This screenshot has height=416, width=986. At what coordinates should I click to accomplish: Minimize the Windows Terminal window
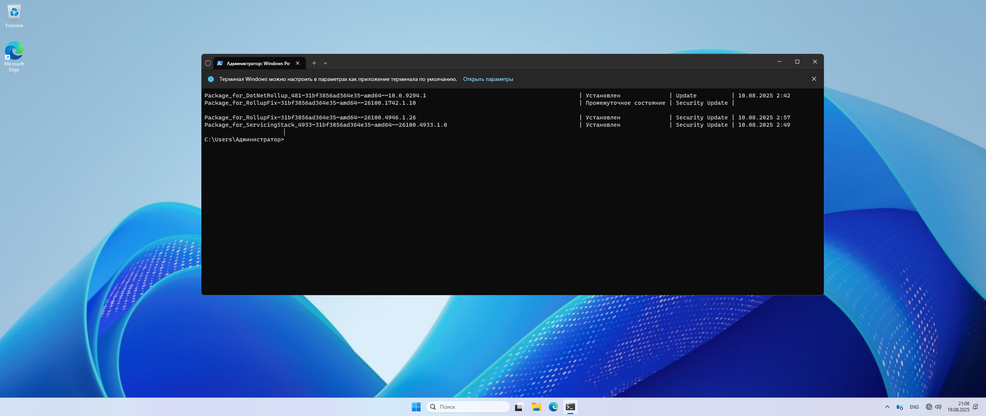tap(780, 62)
